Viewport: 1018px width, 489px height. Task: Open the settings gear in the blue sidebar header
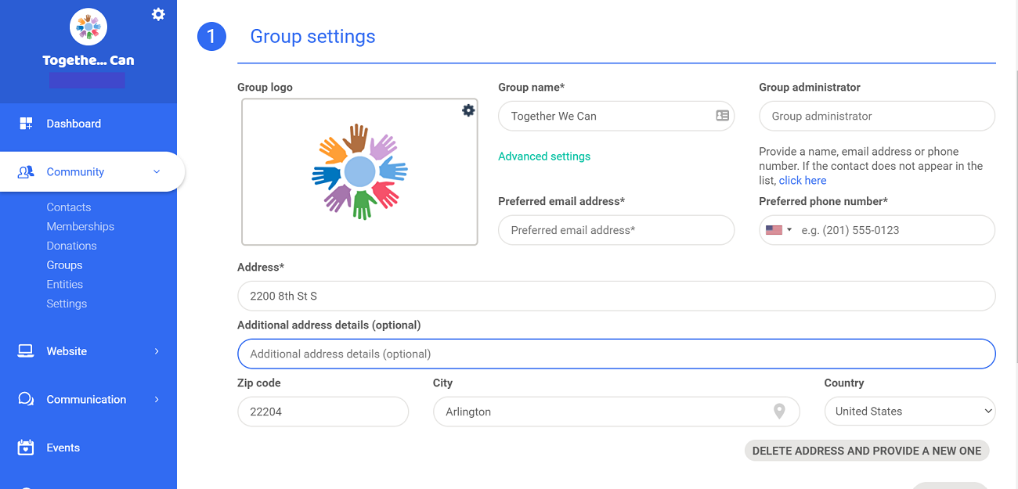[x=158, y=13]
